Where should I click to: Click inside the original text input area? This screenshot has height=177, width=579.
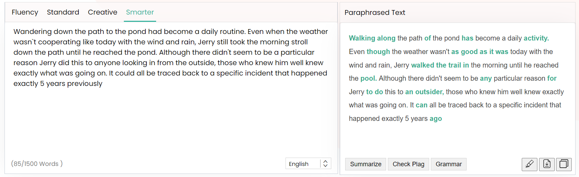coord(170,118)
